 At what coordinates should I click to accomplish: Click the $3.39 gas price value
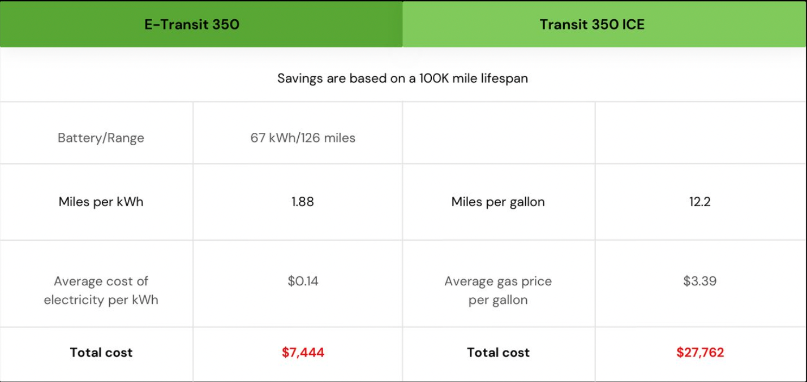pyautogui.click(x=699, y=281)
